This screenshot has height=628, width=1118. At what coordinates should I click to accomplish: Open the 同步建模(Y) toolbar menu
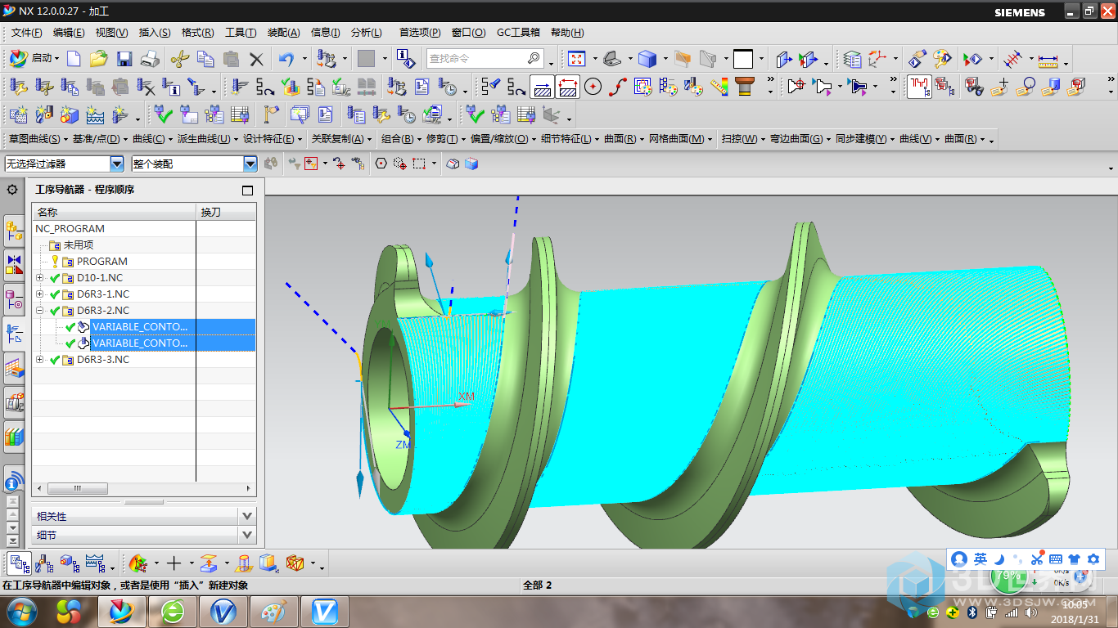pos(864,139)
